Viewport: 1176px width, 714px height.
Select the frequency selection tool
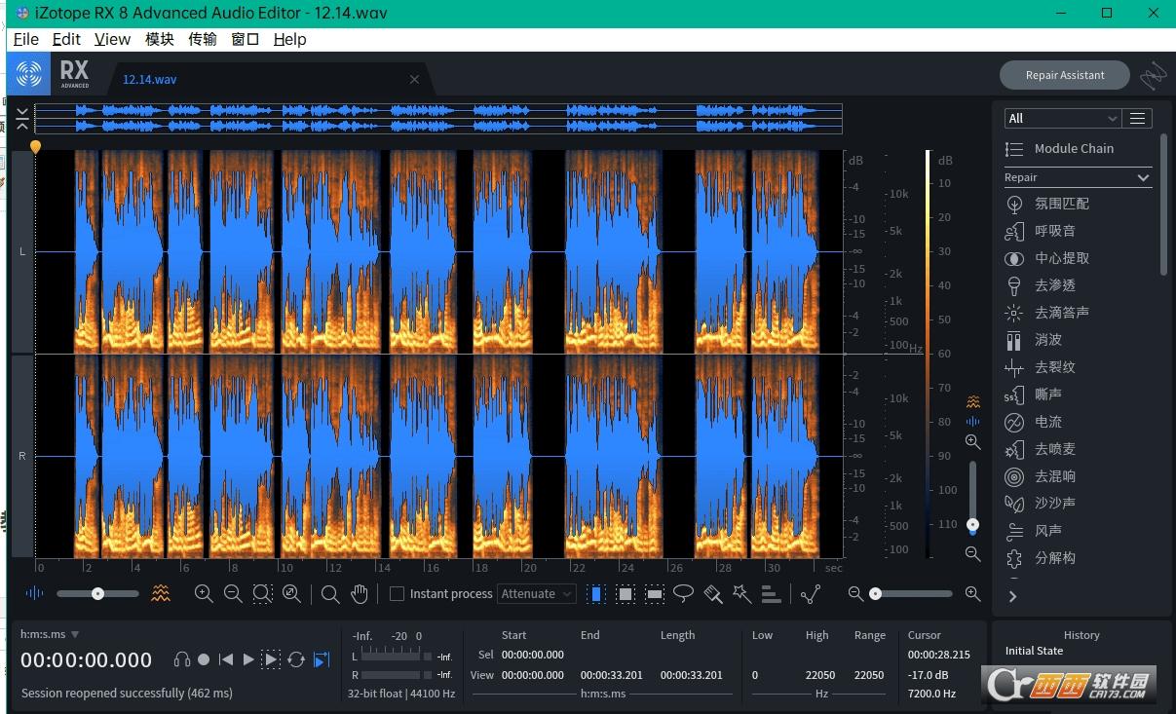[655, 593]
